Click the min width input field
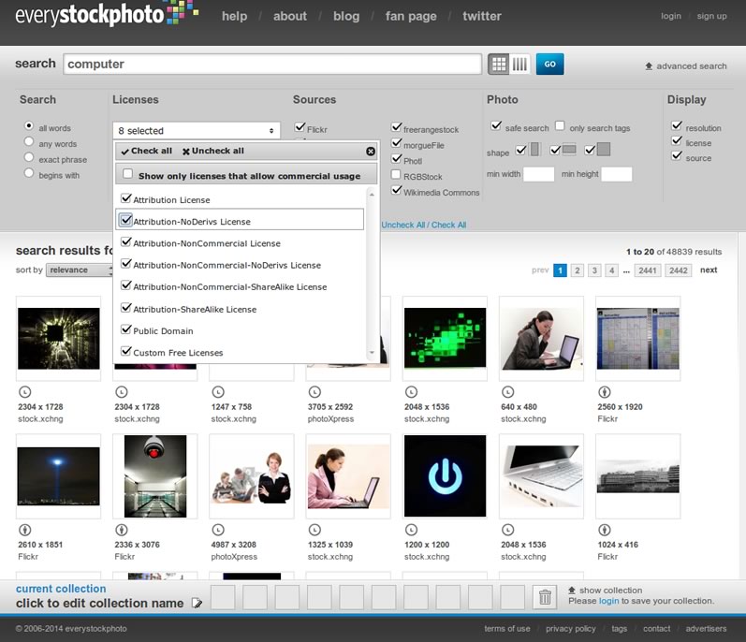This screenshot has height=642, width=746. pos(538,174)
